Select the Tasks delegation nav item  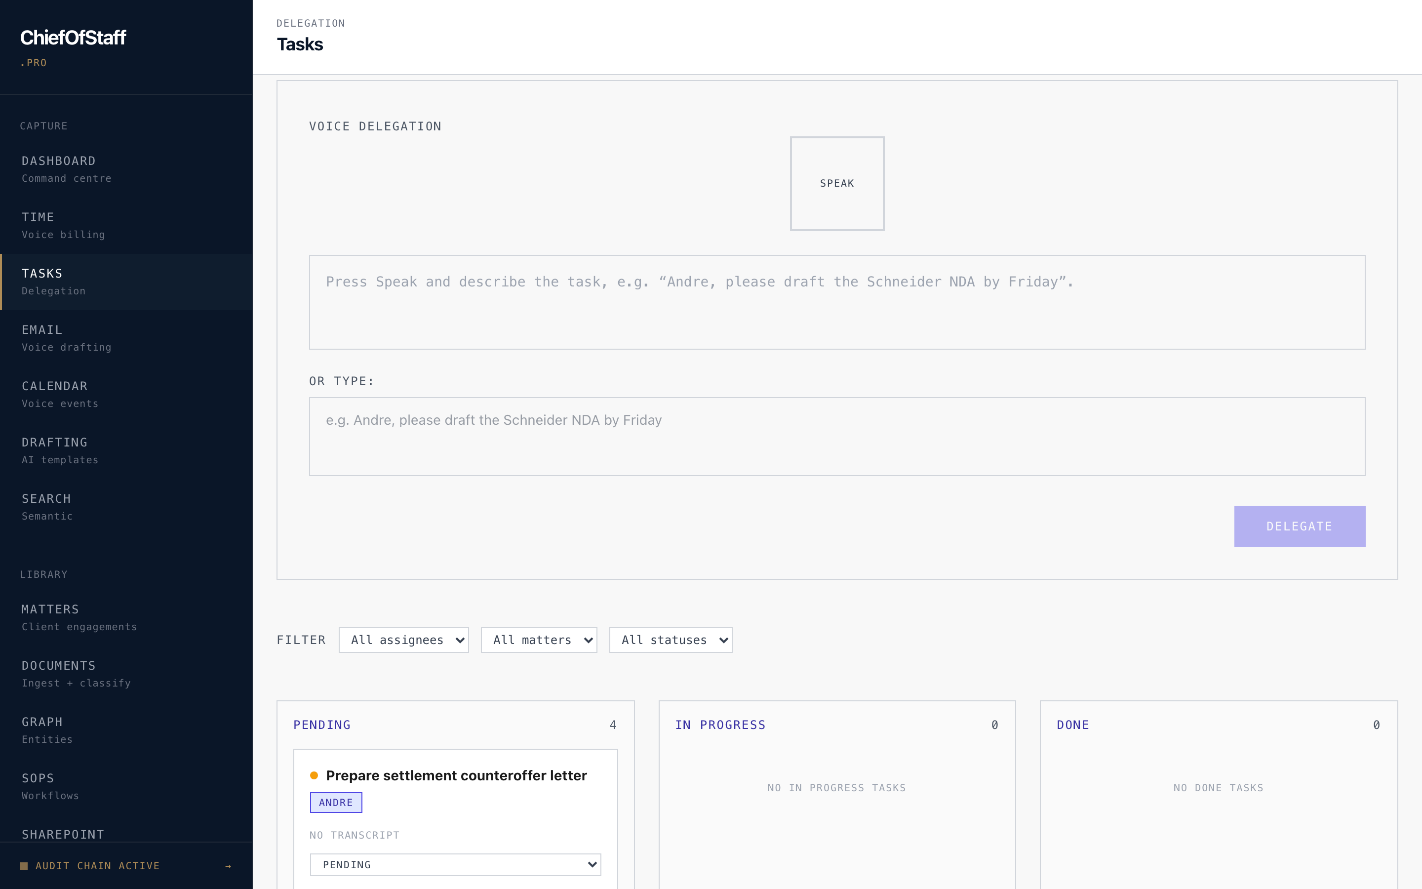pyautogui.click(x=126, y=282)
